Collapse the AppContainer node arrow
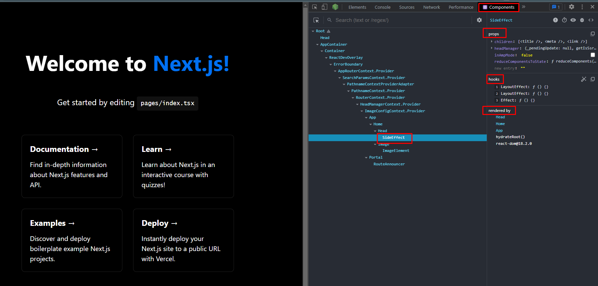The height and width of the screenshot is (286, 598). tap(317, 44)
